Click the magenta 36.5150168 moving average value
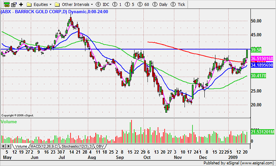The width and height of the screenshot is (276, 166). point(262,59)
